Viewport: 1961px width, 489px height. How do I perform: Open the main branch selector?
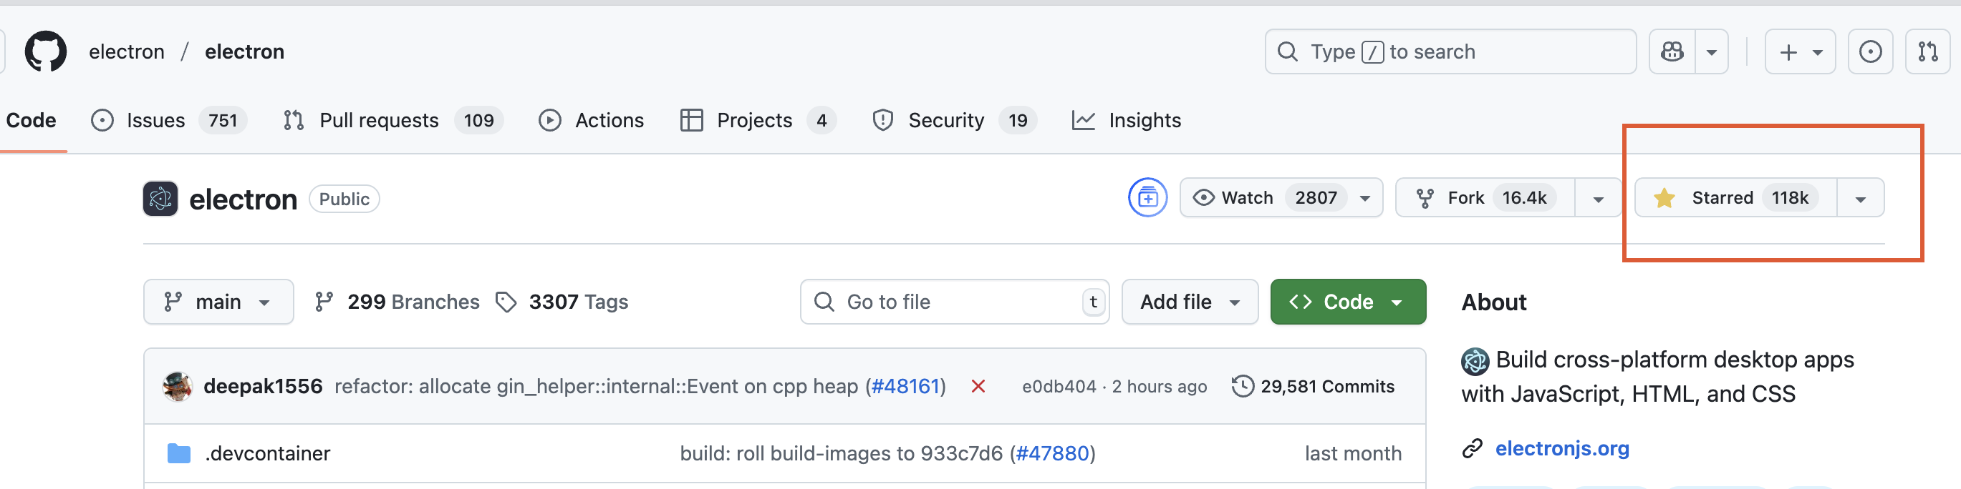218,302
